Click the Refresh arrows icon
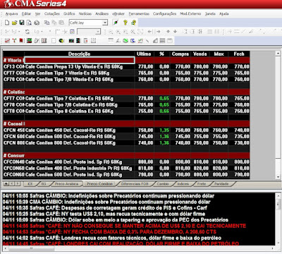The height and width of the screenshot is (254, 282). pos(27,32)
